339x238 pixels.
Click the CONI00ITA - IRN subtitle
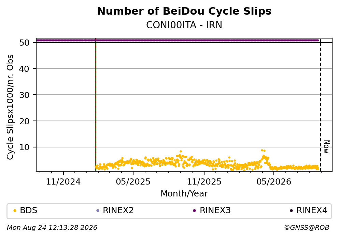pyautogui.click(x=184, y=25)
